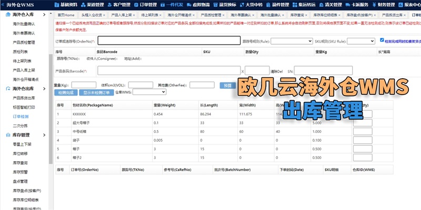Click the 库存管理 house icon in sidebar
The height and width of the screenshot is (210, 421).
click(x=8, y=135)
